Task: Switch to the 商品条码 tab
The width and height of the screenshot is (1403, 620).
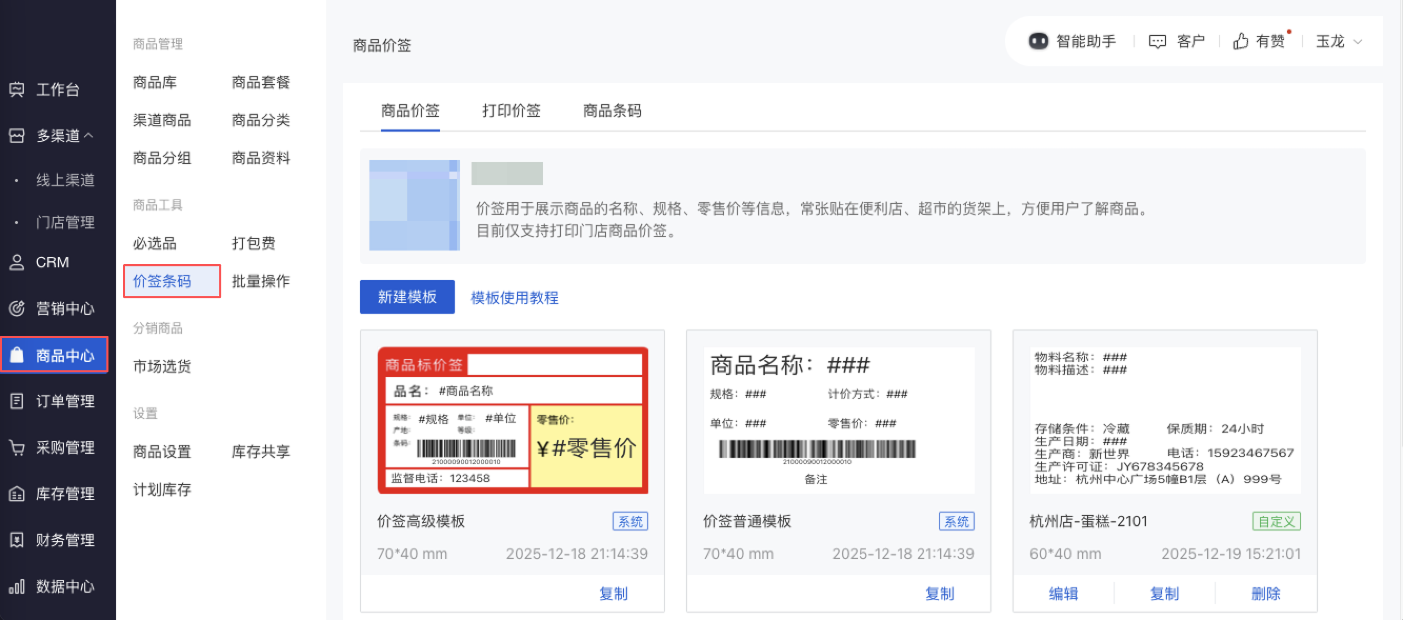Action: coord(612,111)
